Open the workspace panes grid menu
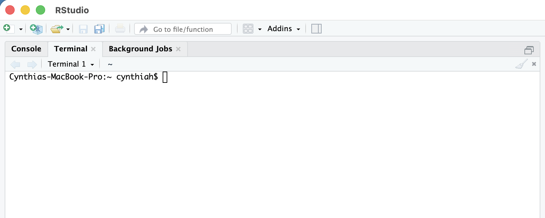Image resolution: width=545 pixels, height=218 pixels. (248, 29)
